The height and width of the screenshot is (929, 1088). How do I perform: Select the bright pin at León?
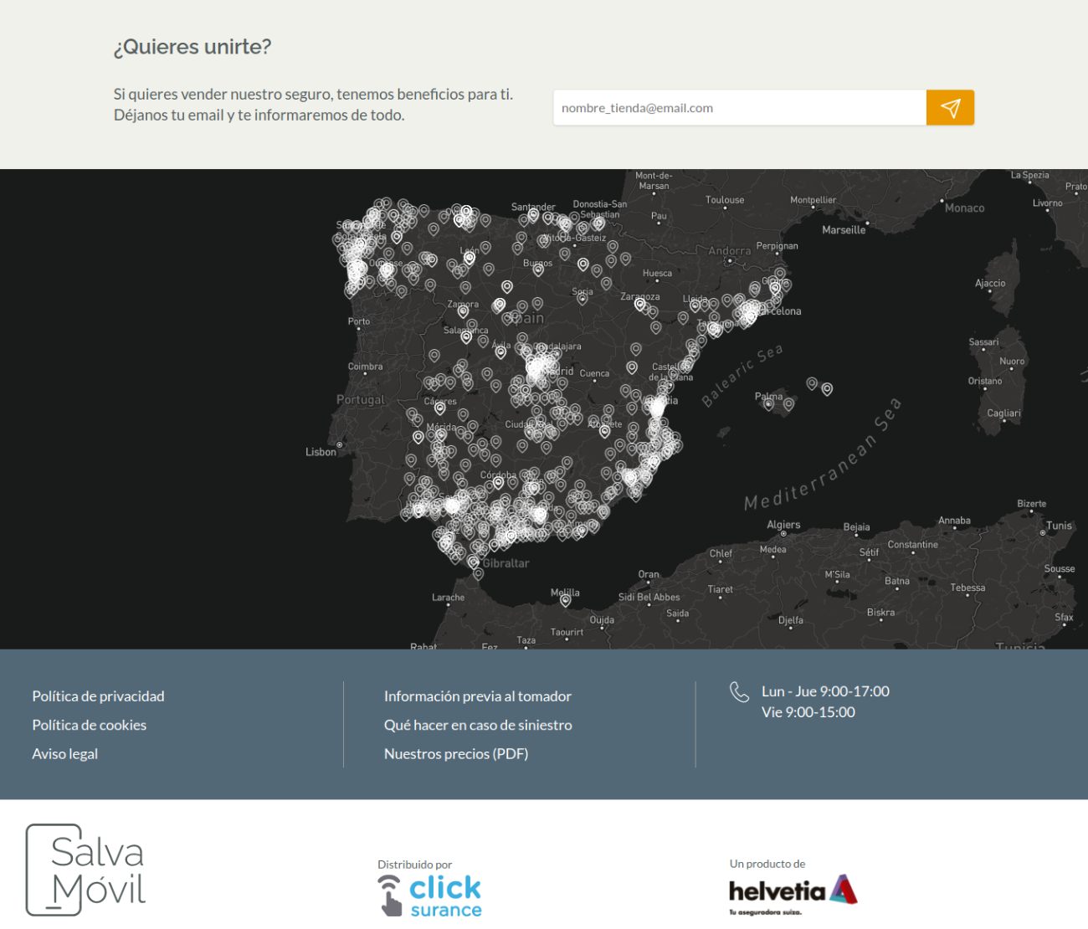click(x=470, y=259)
